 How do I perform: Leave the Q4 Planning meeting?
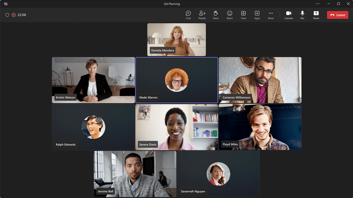coord(337,15)
